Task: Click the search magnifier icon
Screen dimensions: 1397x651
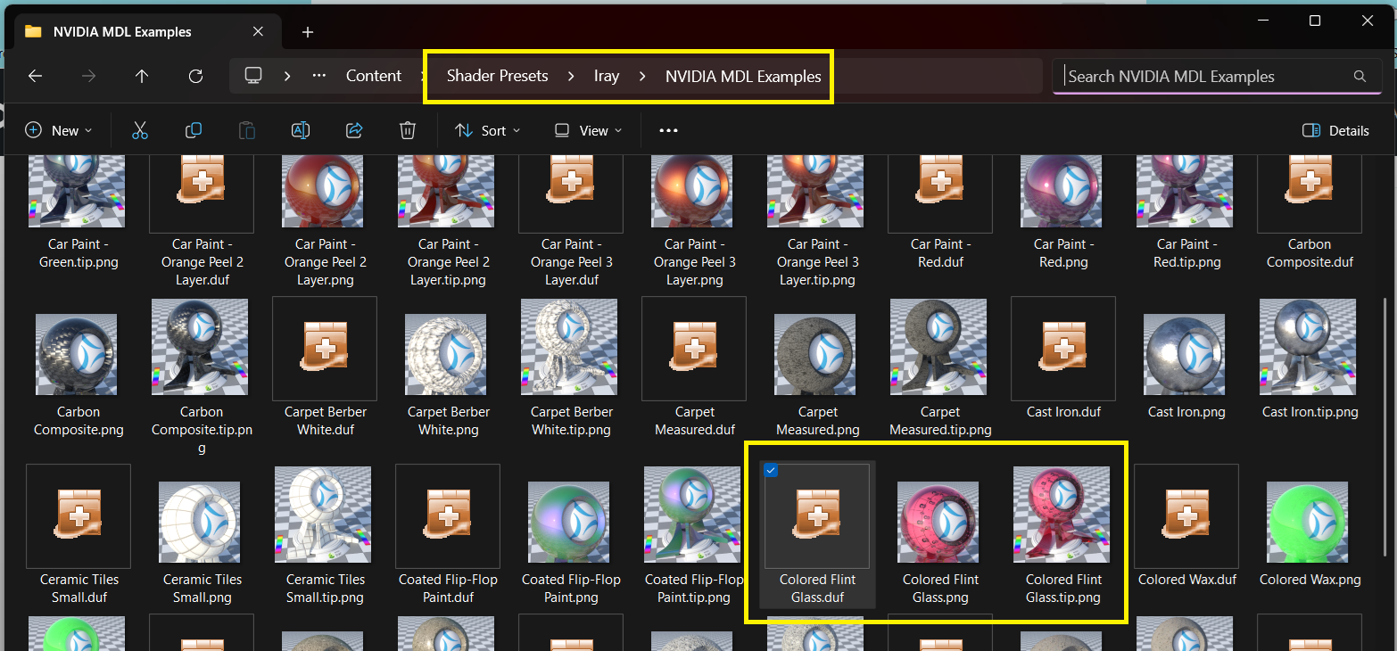Action: pos(1360,76)
